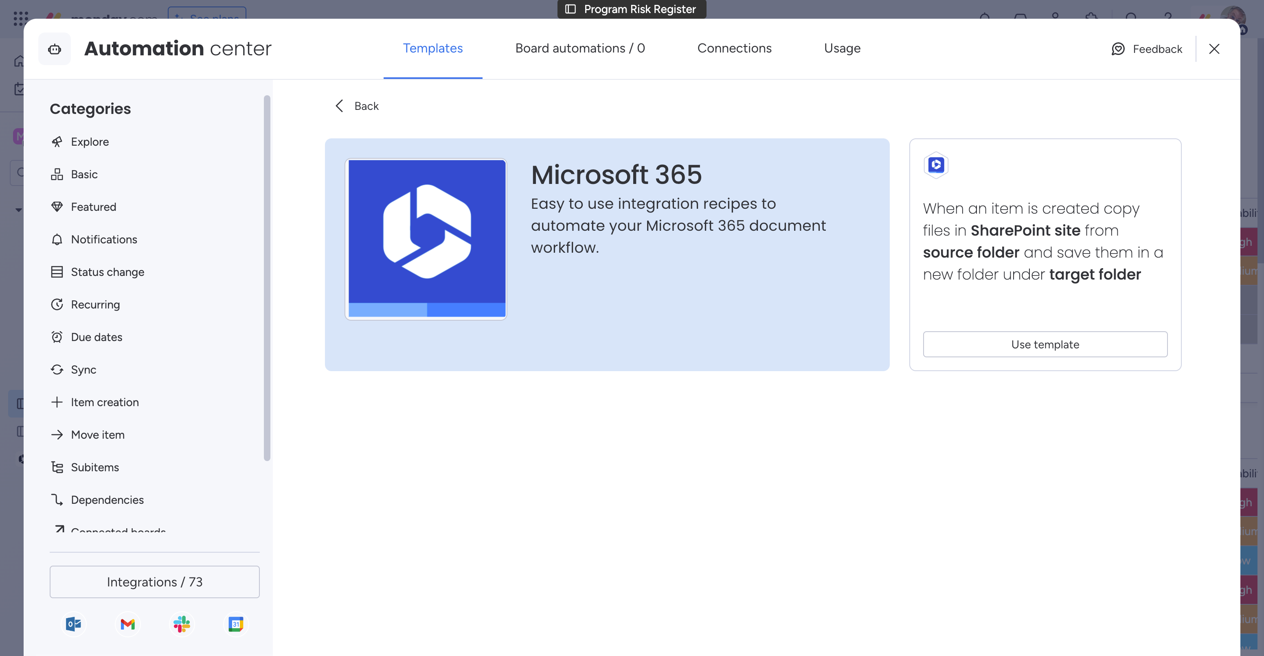Viewport: 1264px width, 656px height.
Task: Open the Slack integration icon
Action: tap(182, 624)
